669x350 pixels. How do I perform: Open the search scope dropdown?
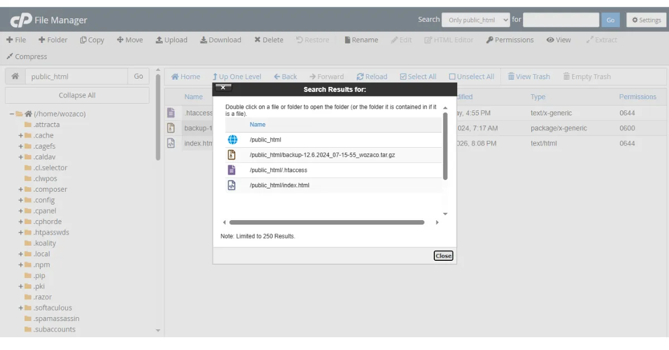pos(476,20)
